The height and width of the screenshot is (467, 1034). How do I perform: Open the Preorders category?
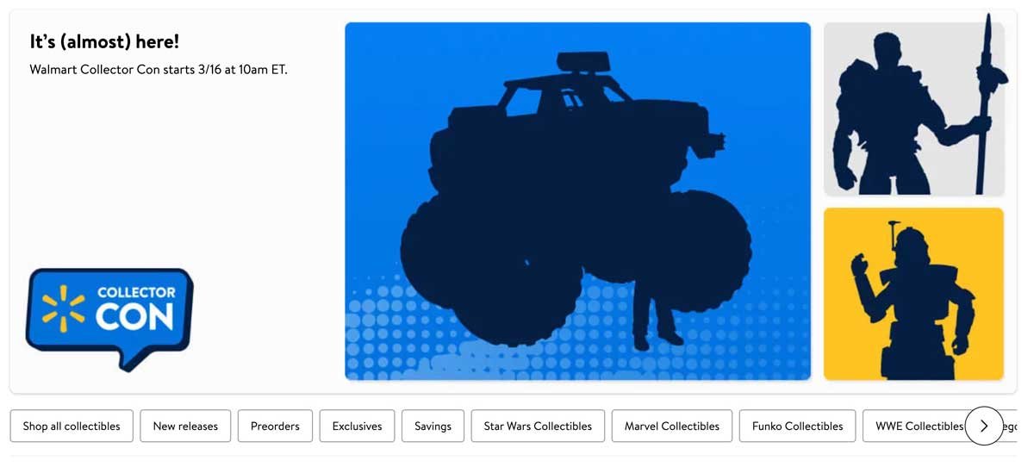coord(275,427)
